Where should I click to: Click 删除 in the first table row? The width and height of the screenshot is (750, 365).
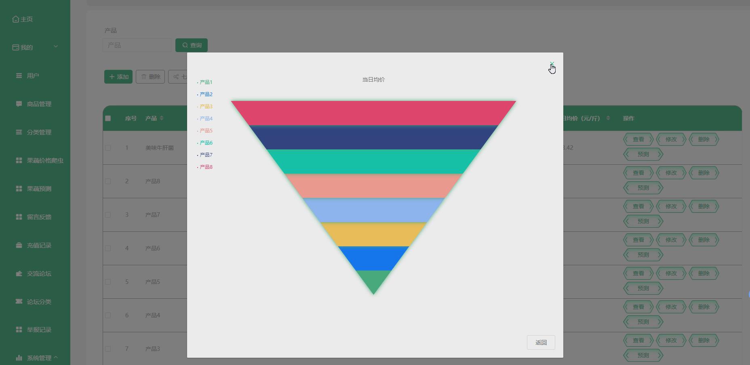[x=704, y=139]
